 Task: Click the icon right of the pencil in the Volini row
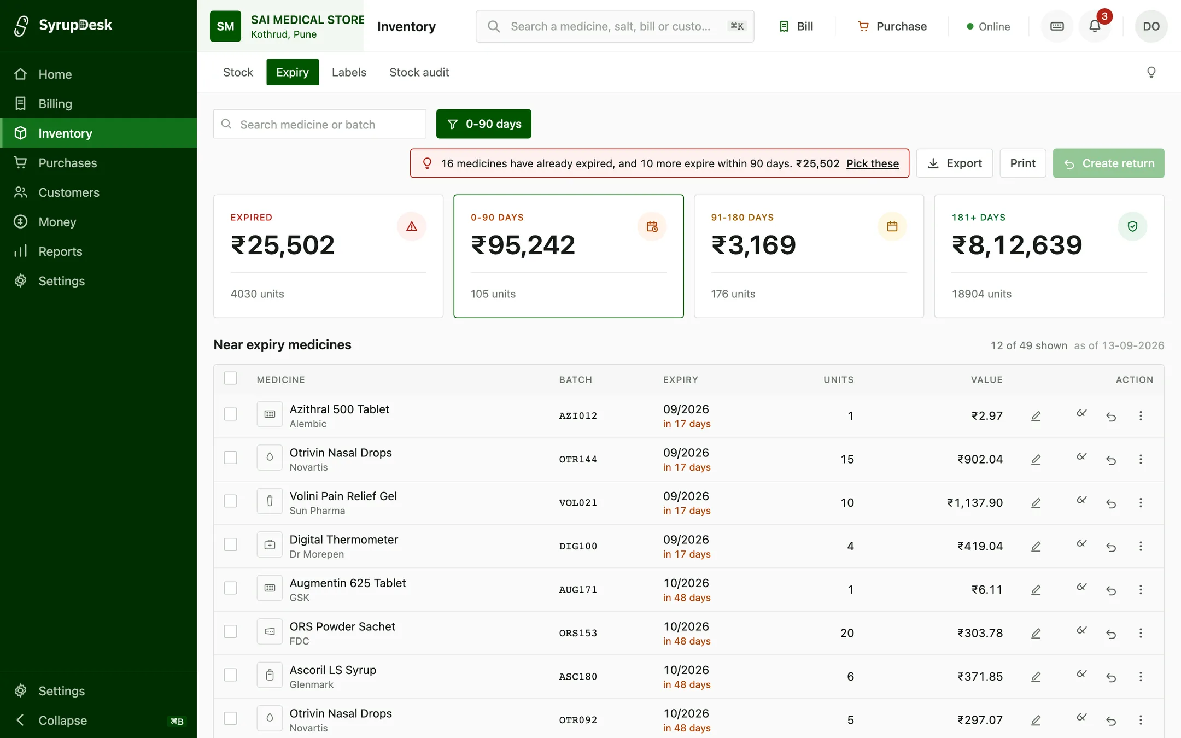coord(1081,501)
